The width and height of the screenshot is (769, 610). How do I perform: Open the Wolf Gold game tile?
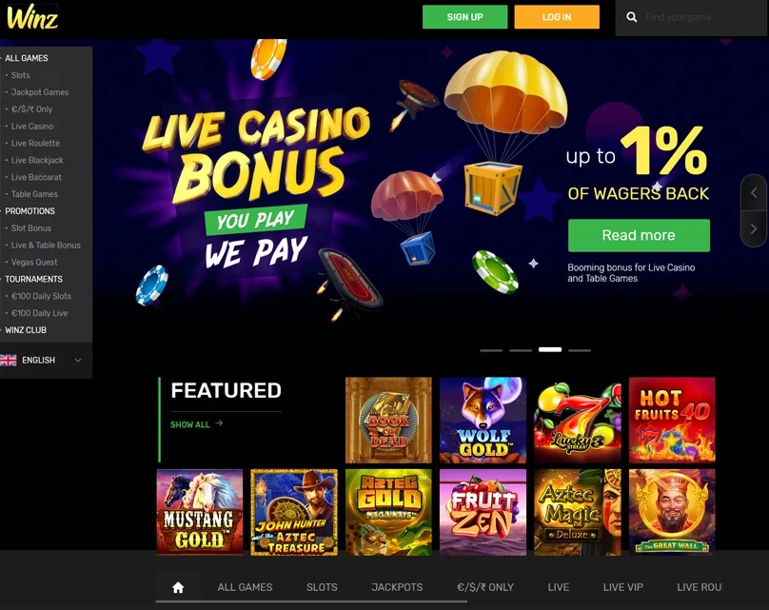(x=483, y=421)
